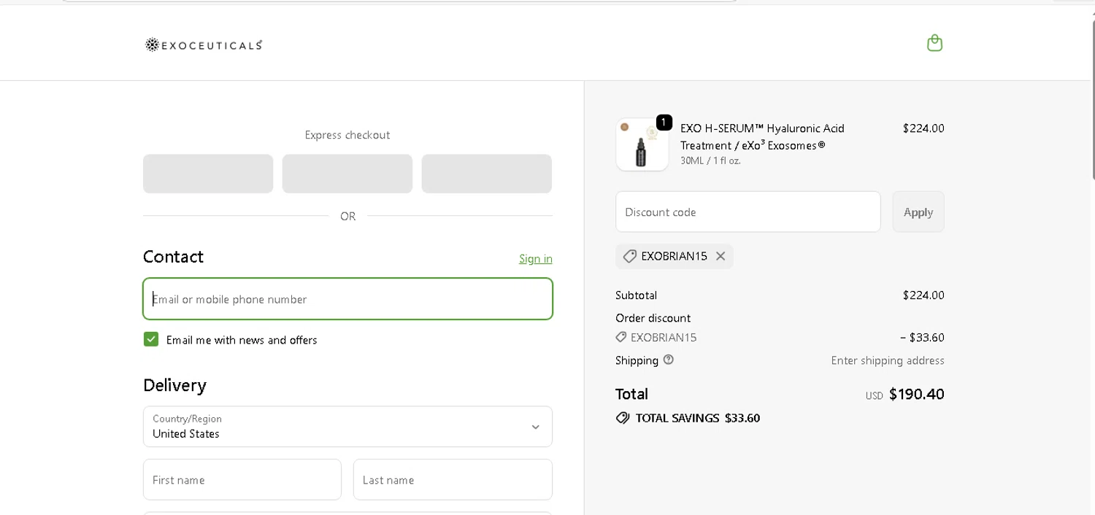This screenshot has height=515, width=1095.
Task: Focus the Discount code field
Action: coord(748,212)
